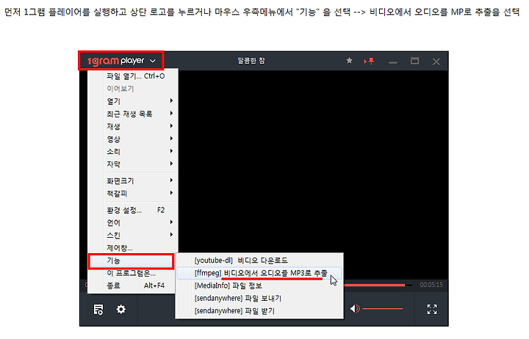Choose [sendanywhere] 파일 보내기
529x339 pixels.
(x=259, y=298)
